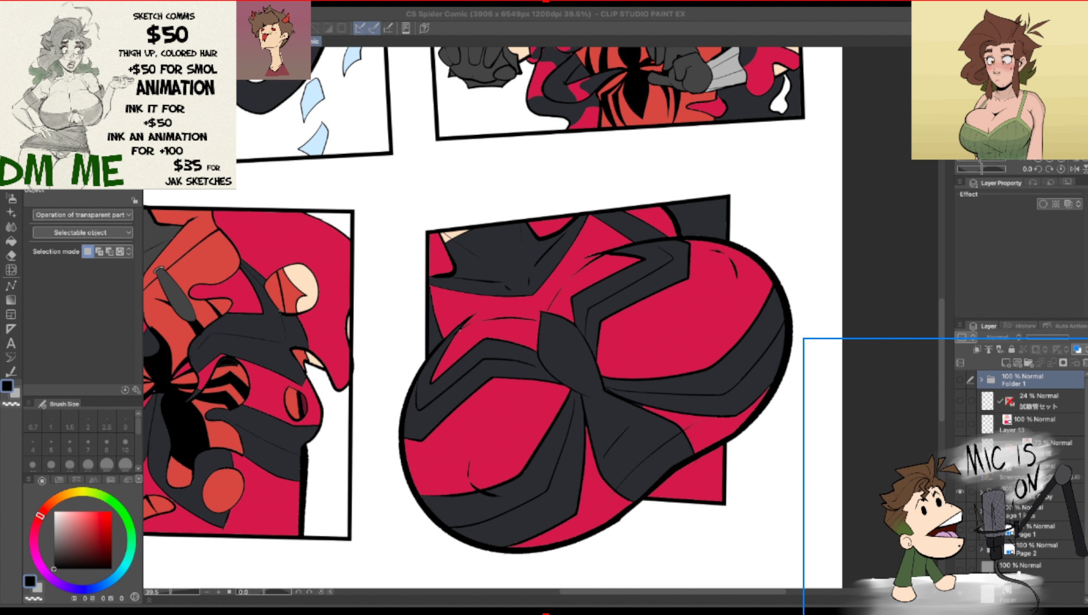Choose brush size 10 preset
The width and height of the screenshot is (1088, 615).
pyautogui.click(x=125, y=445)
